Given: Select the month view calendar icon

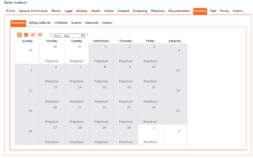Looking at the screenshot, I should coord(19,35).
